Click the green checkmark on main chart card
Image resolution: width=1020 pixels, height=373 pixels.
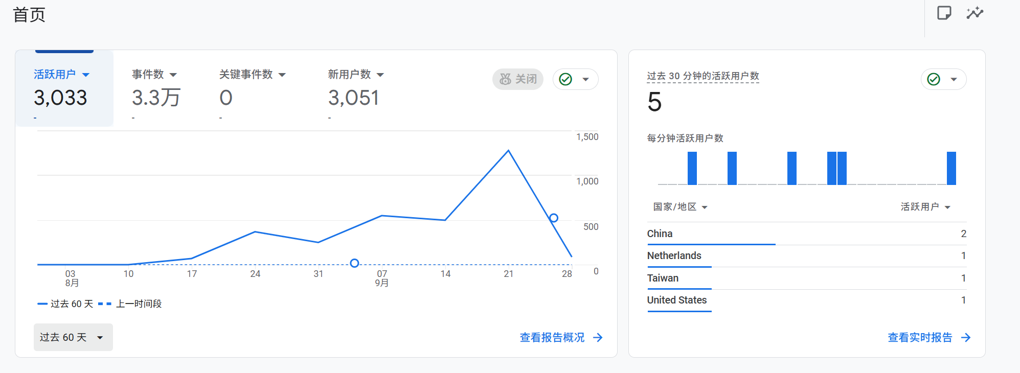coord(565,79)
